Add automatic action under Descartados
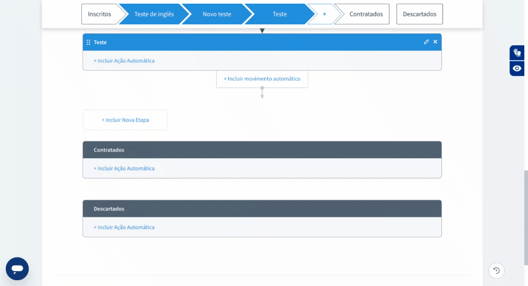This screenshot has height=286, width=528. click(x=124, y=227)
